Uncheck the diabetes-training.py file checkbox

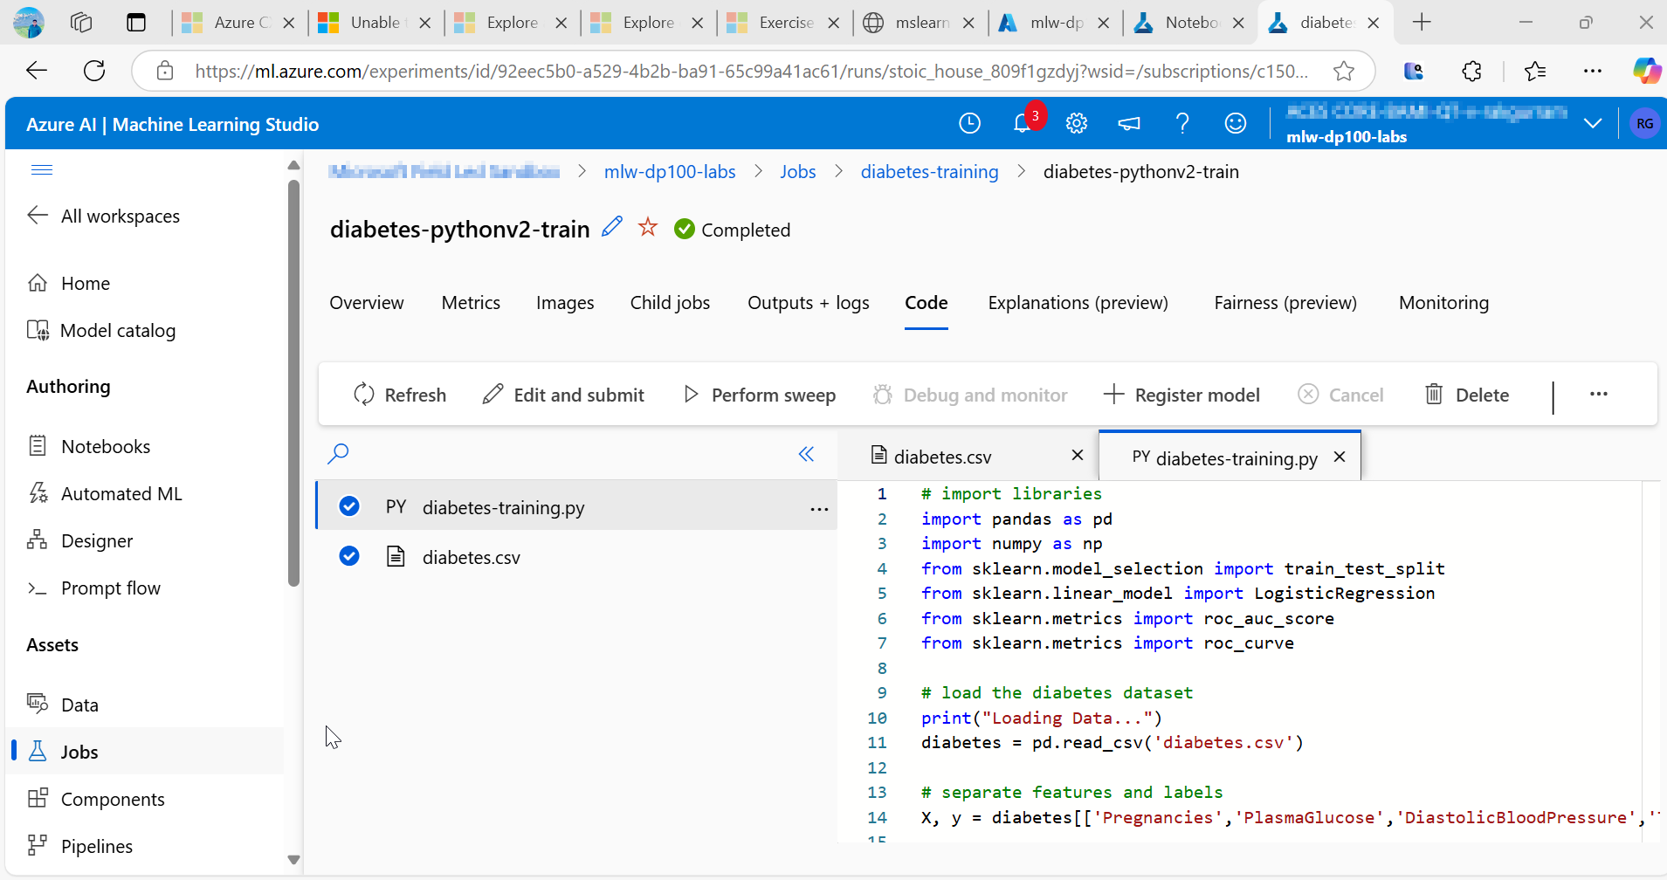[x=349, y=506]
